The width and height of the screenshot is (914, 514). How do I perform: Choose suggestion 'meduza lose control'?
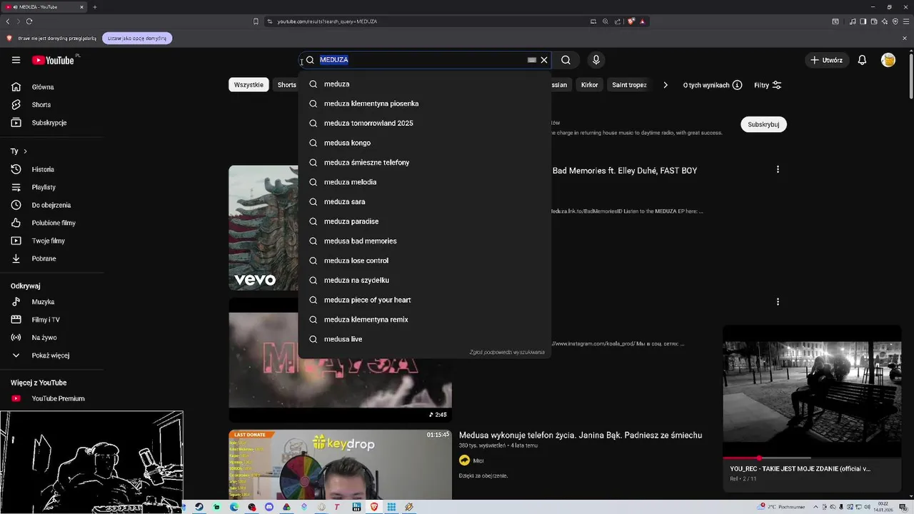(x=425, y=261)
